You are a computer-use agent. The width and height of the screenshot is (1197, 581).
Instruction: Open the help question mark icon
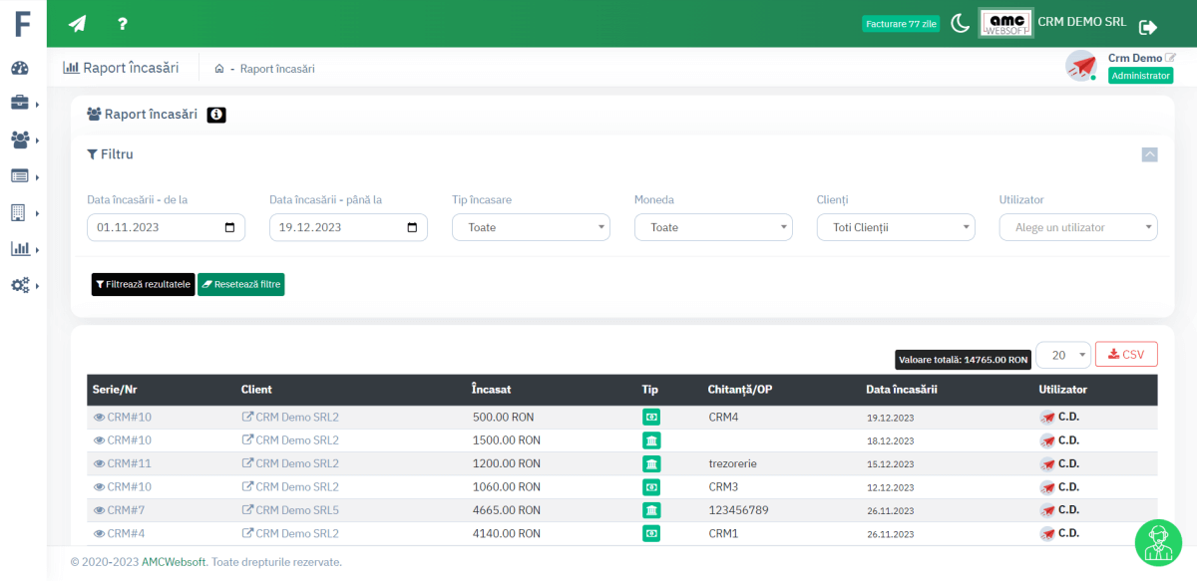click(122, 24)
